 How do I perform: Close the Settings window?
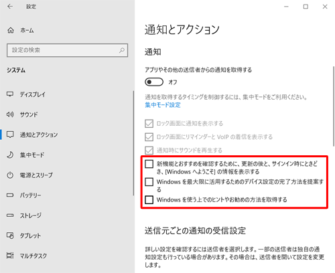tap(325, 7)
